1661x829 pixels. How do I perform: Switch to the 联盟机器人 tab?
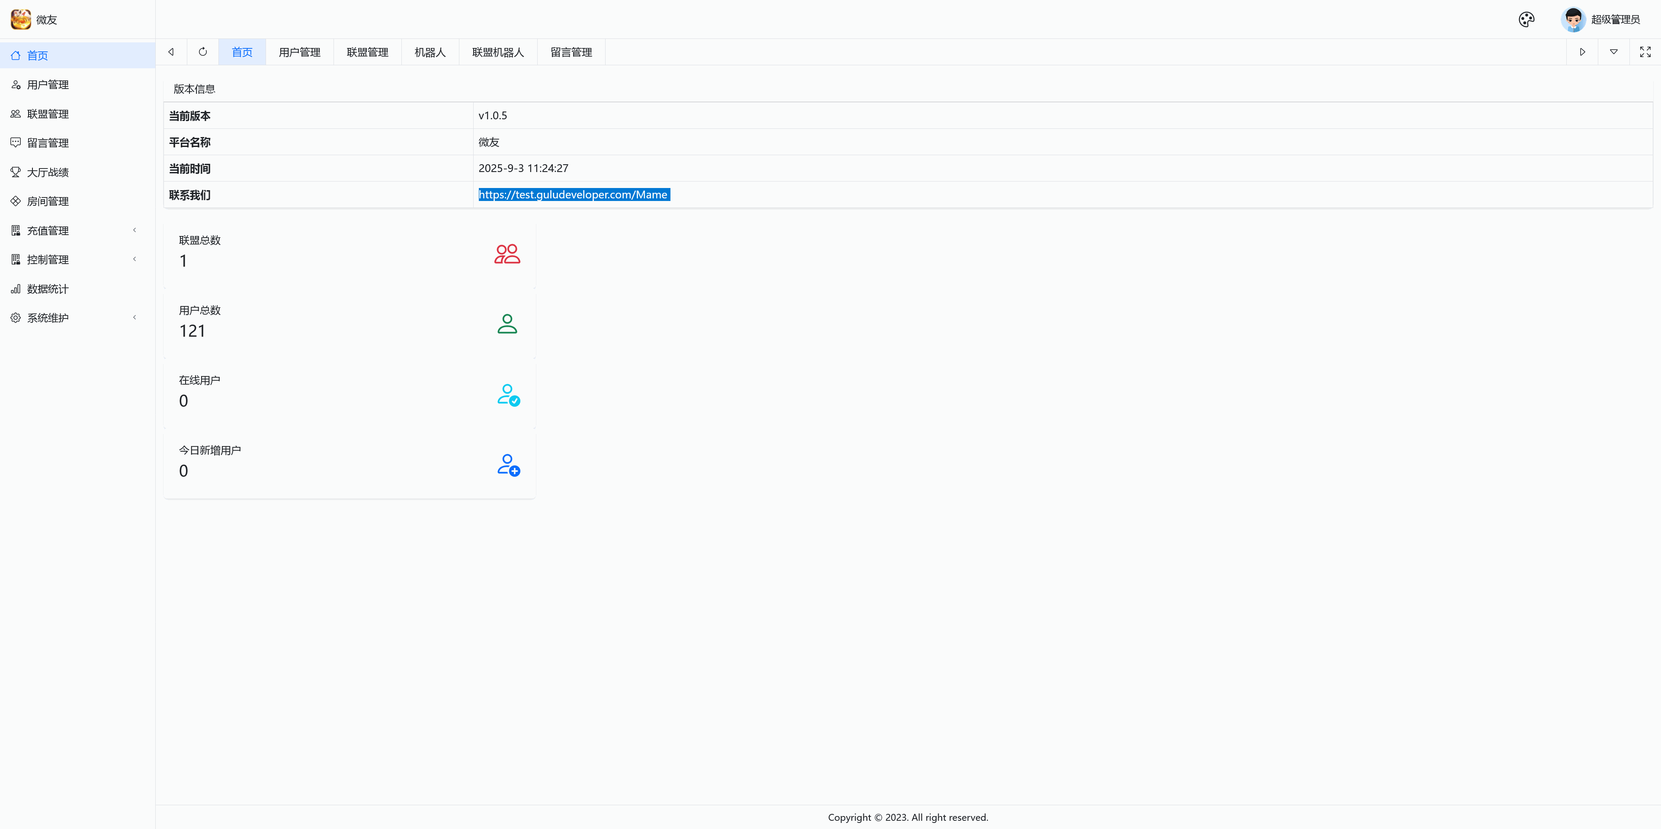(x=498, y=52)
